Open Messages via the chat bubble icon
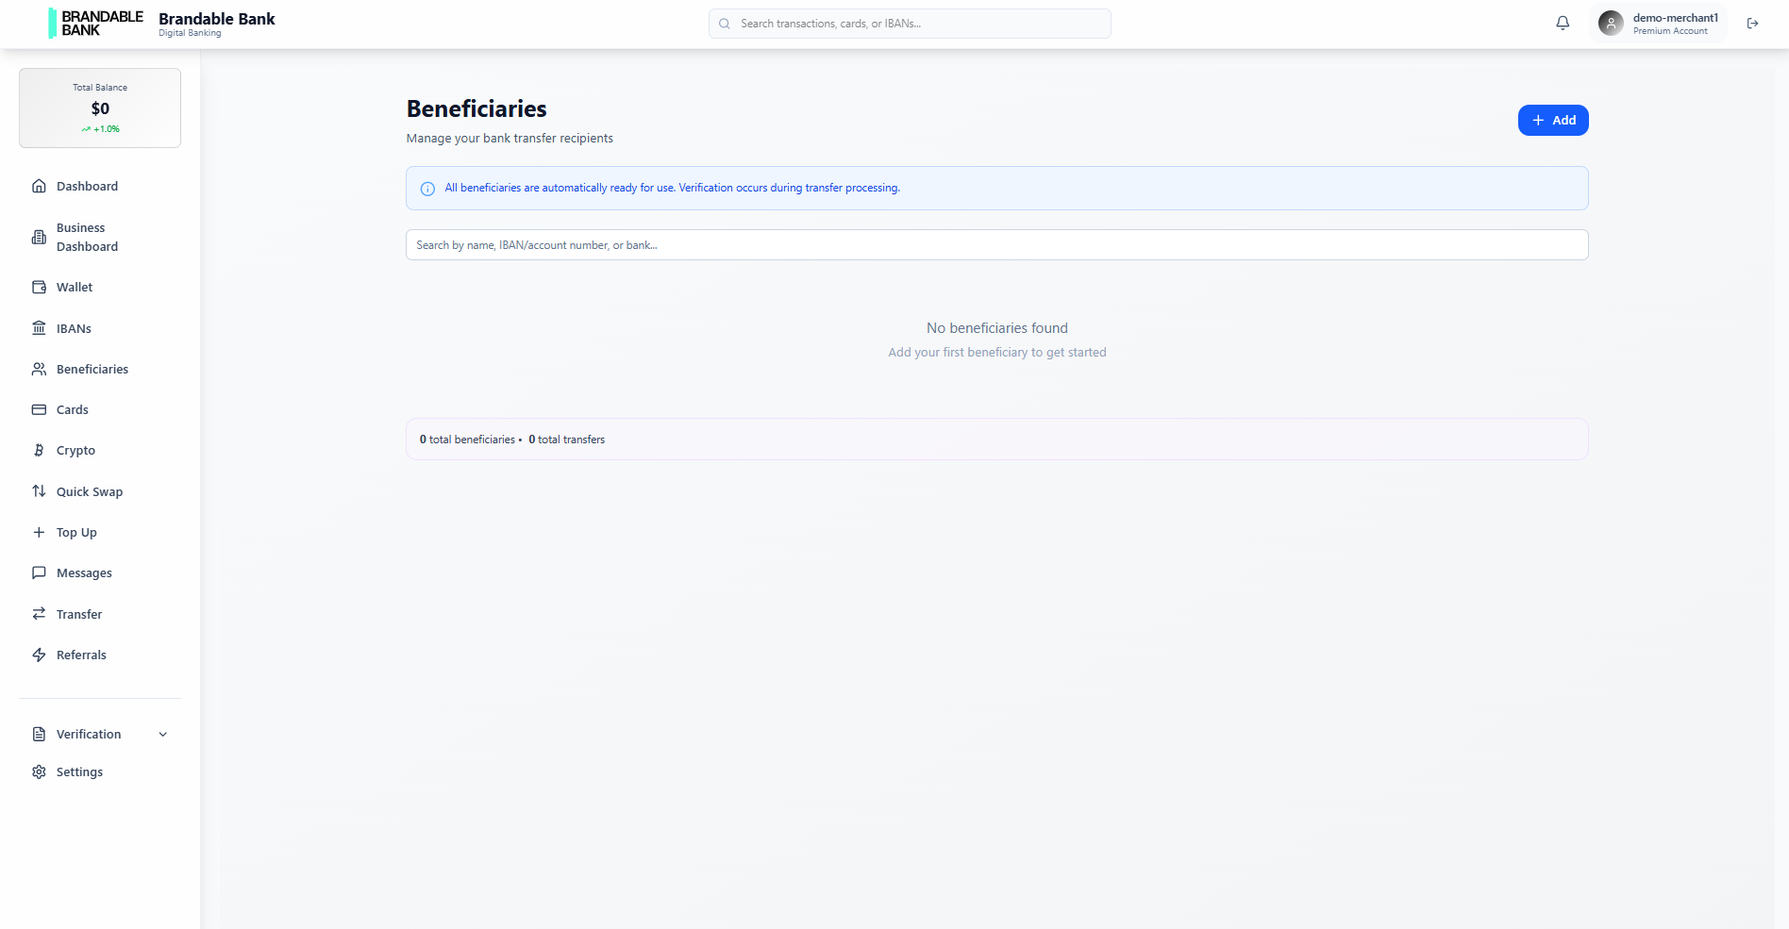Image resolution: width=1789 pixels, height=929 pixels. (x=39, y=572)
